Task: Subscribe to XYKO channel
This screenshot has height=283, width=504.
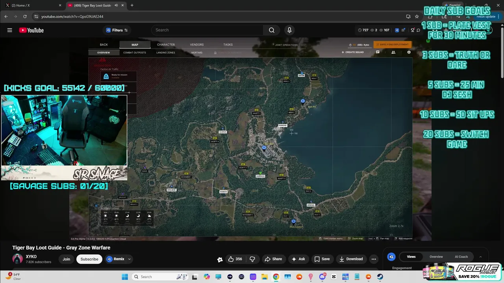Action: pos(89,259)
